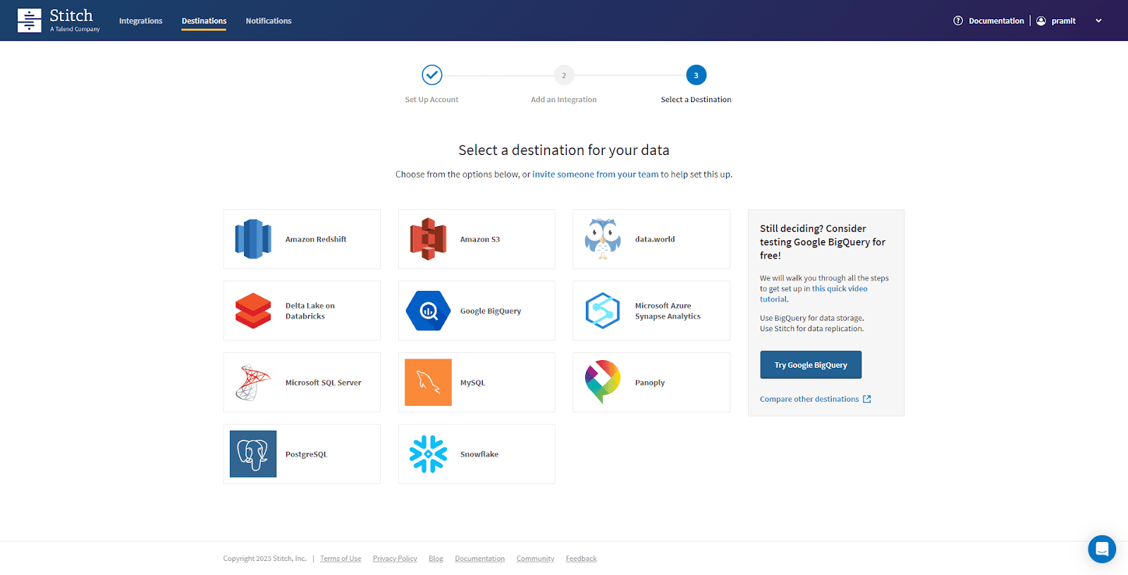Select the Amazon Redshift icon
Screen dimensions: 1128x575
[x=253, y=239]
